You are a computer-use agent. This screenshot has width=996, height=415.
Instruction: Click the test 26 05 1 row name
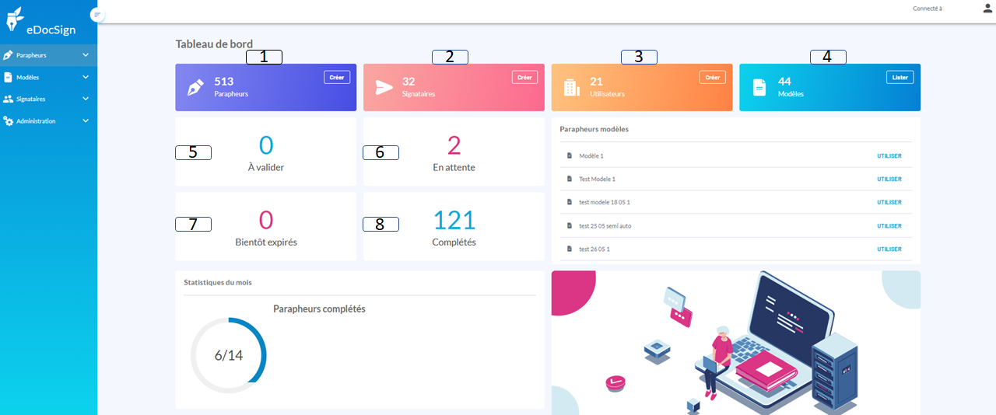(594, 249)
